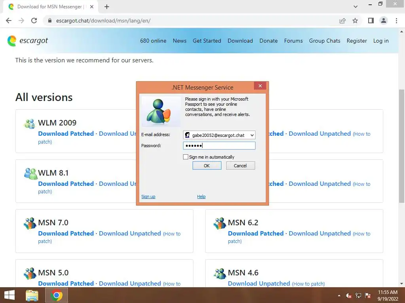Open How to patch link for MSN 4.6
Viewport: 405px width, 303px height.
tap(308, 284)
